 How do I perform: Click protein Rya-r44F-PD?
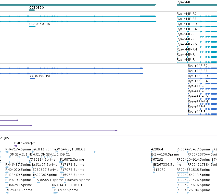point(198,76)
